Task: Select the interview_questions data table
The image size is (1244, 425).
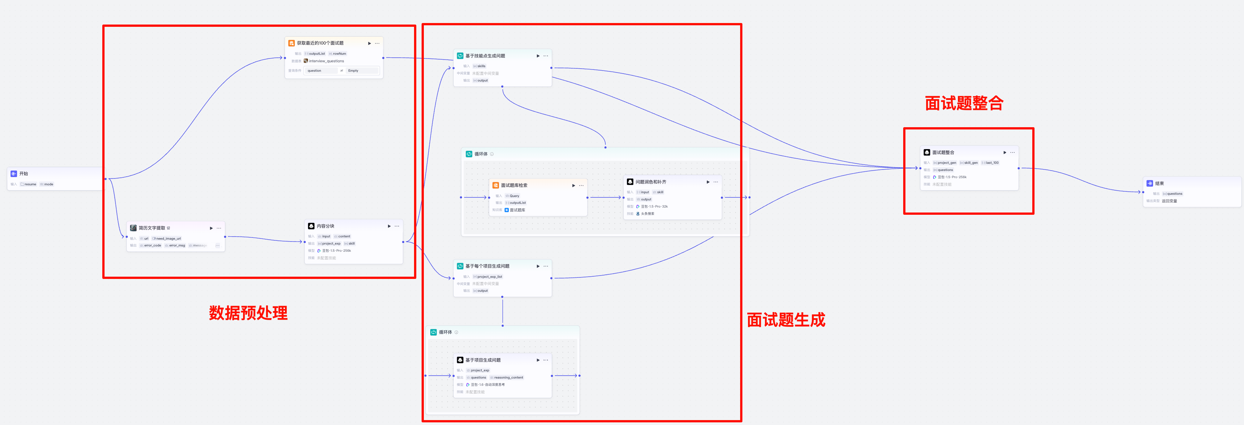Action: pos(326,61)
